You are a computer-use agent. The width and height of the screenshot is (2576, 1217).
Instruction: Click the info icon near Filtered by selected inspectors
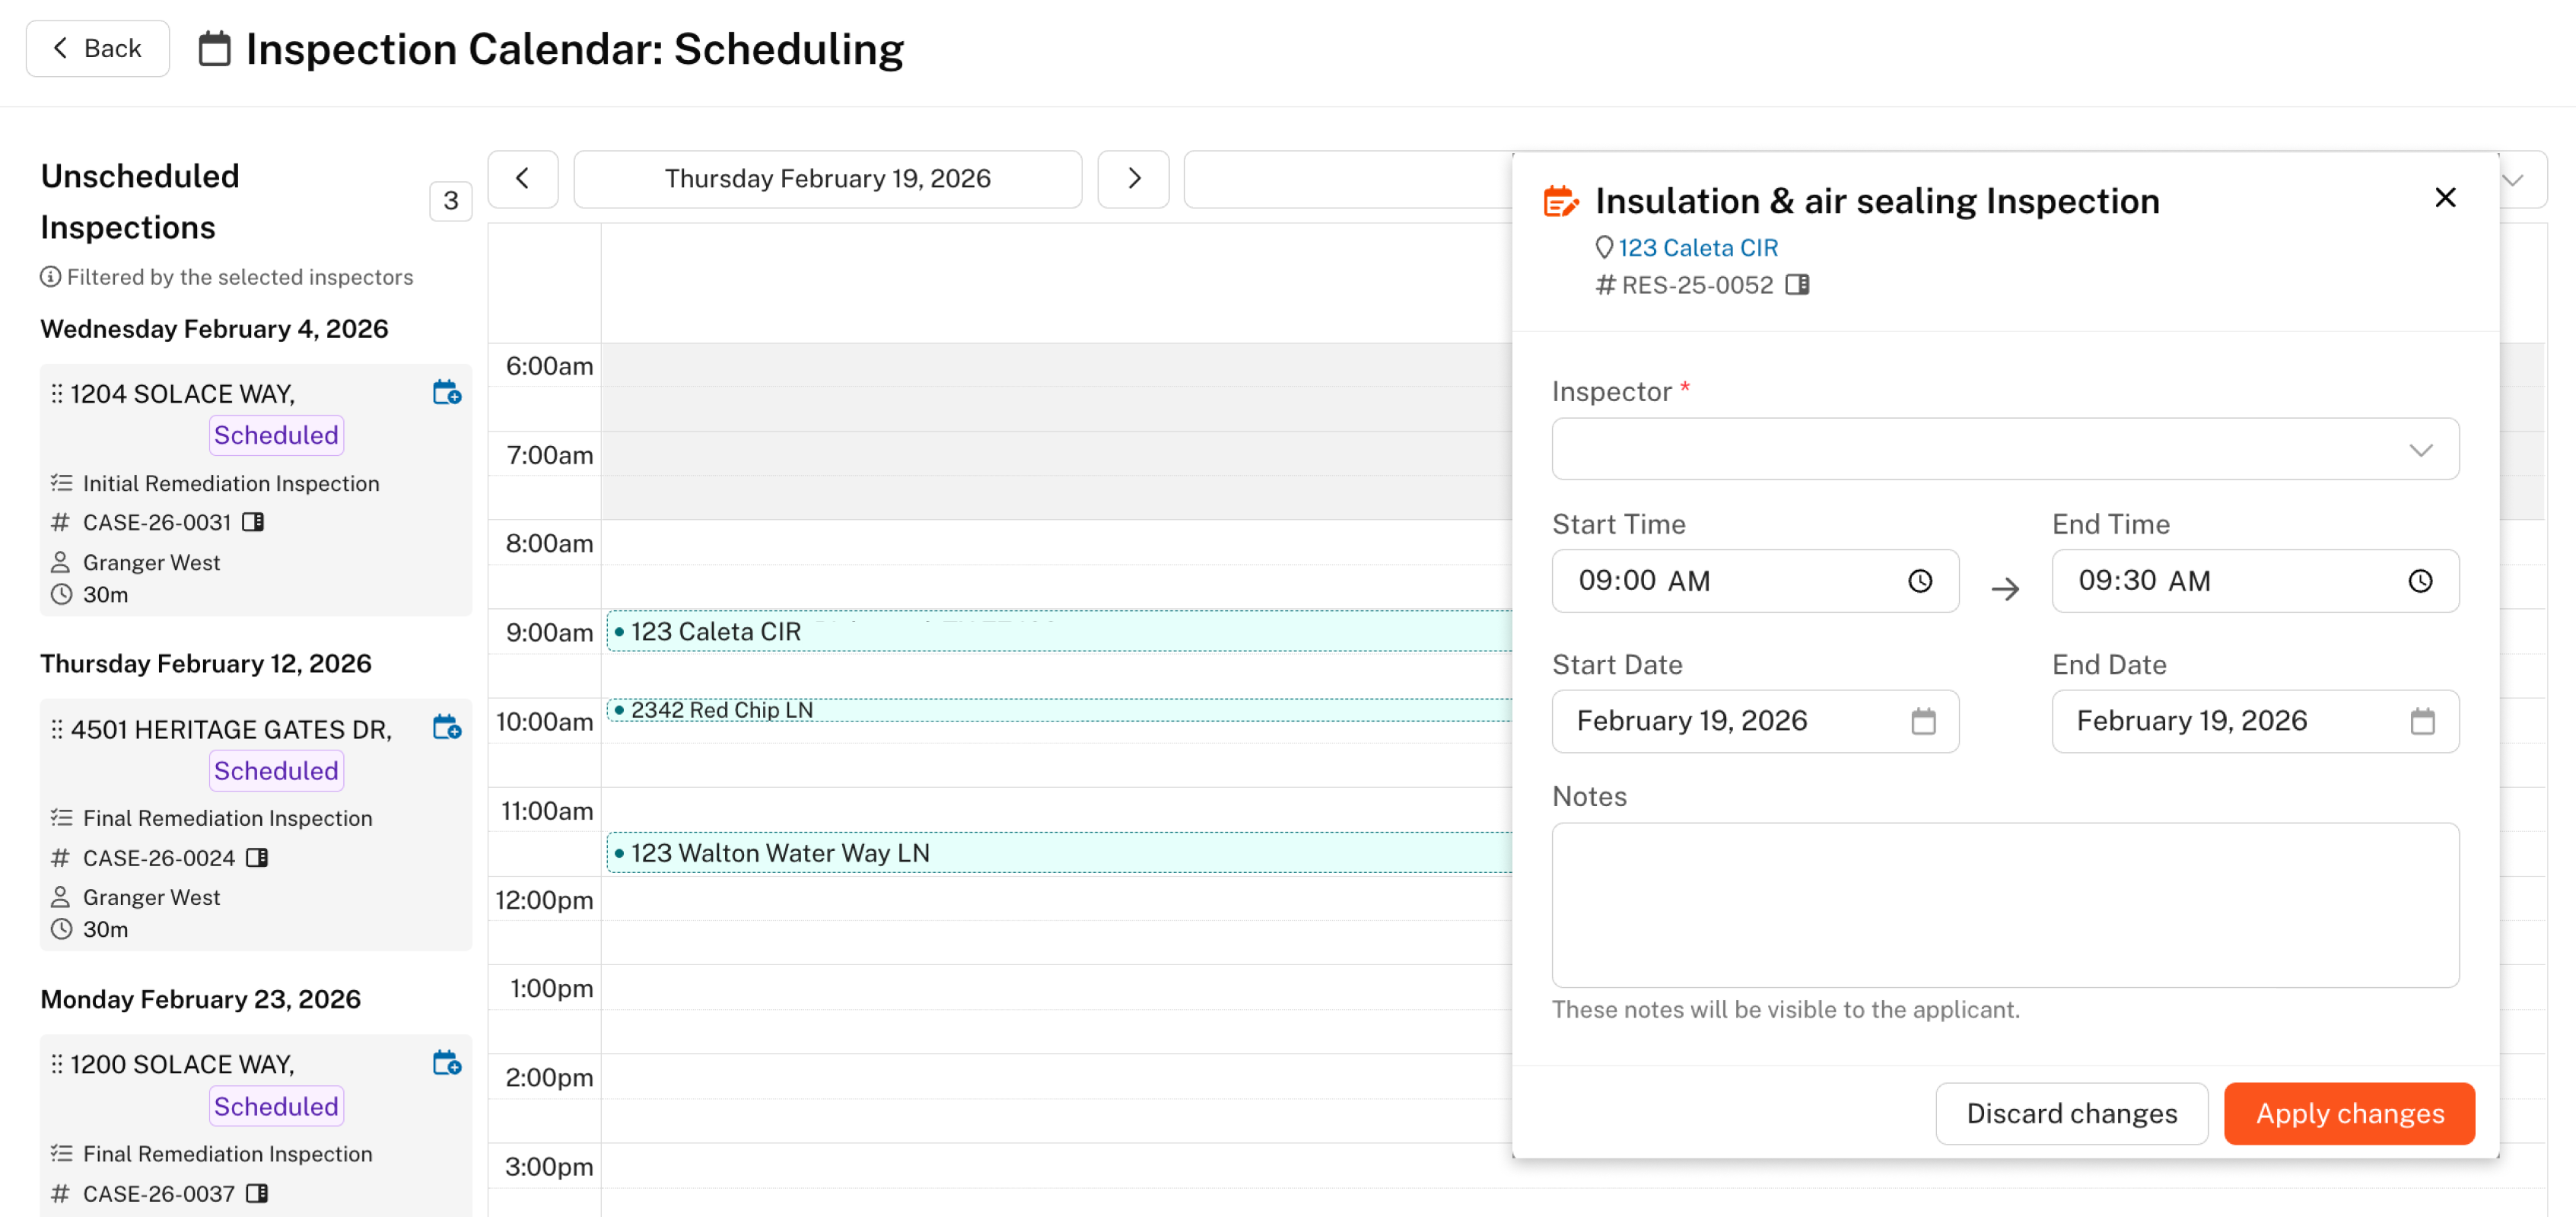click(50, 276)
